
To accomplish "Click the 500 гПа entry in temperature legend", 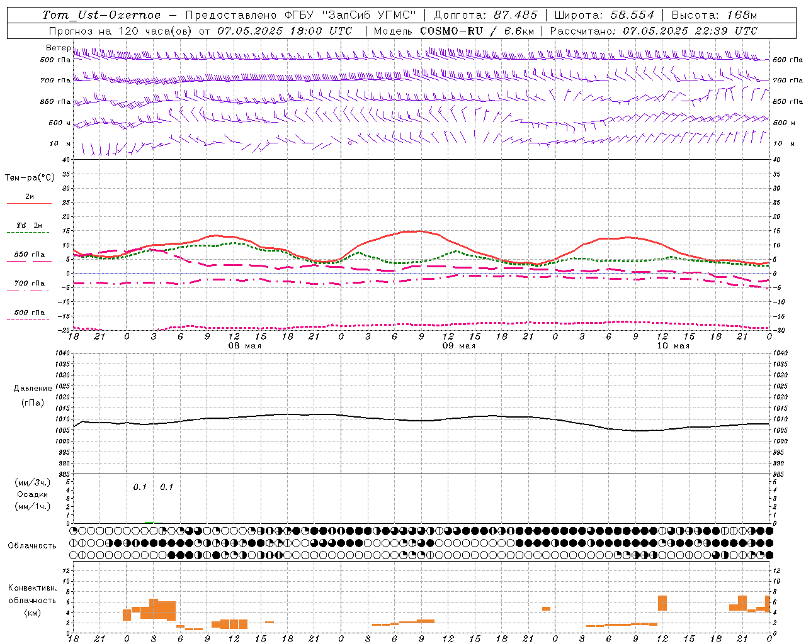I will (x=30, y=313).
